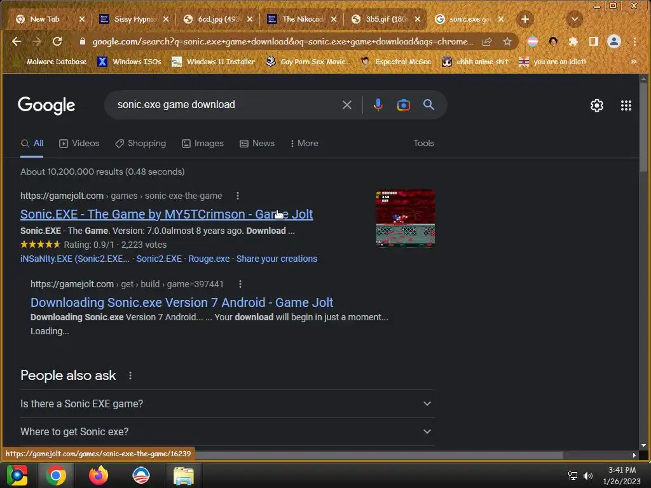Image resolution: width=651 pixels, height=488 pixels.
Task: Open the Share your creations sitelink
Action: click(277, 259)
